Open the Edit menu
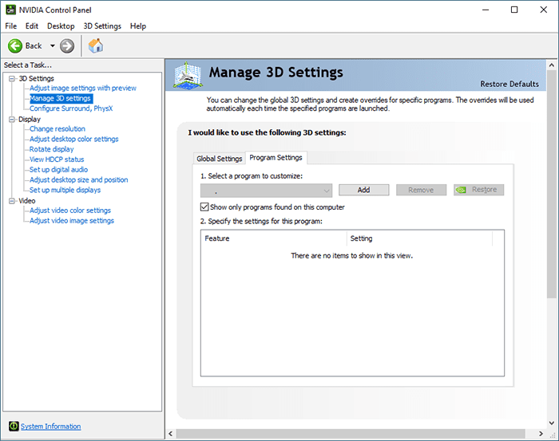Viewport: 559px width, 441px height. pyautogui.click(x=32, y=26)
